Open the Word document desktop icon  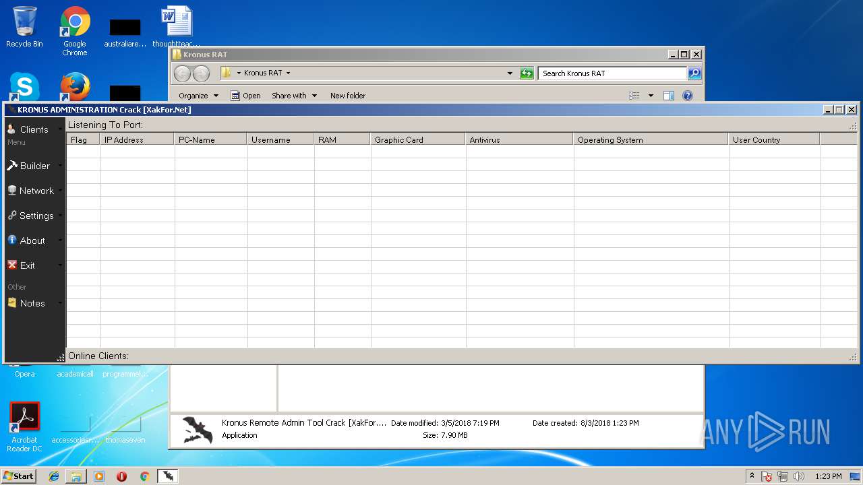coord(177,27)
